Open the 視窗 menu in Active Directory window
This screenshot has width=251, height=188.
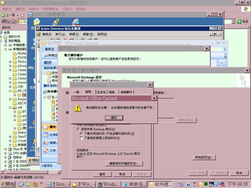pos(88,34)
